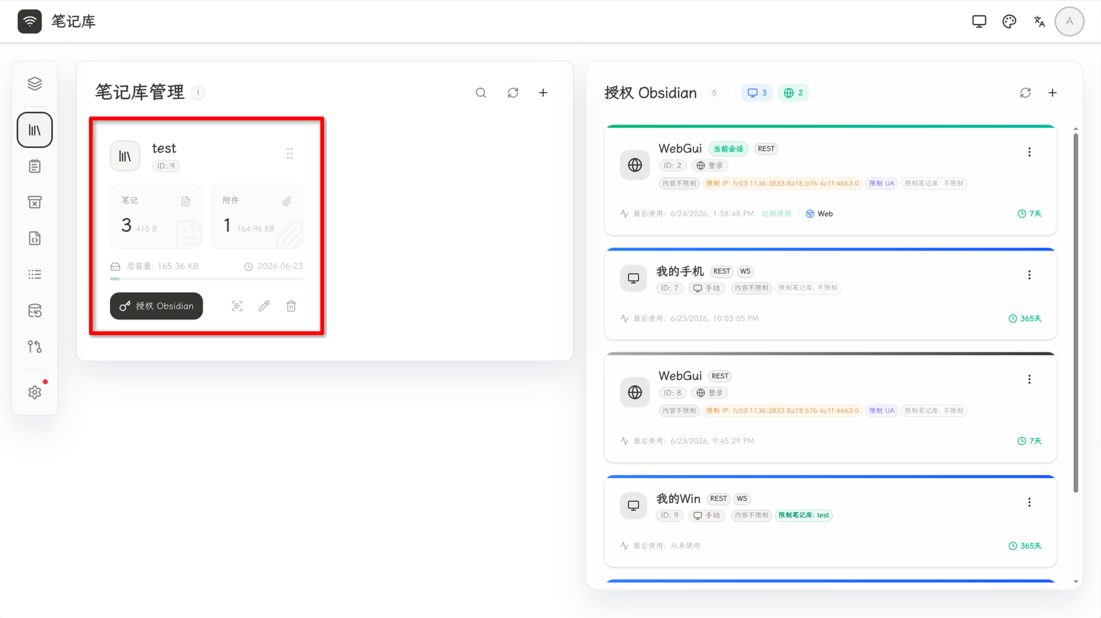Click the drag handle on test vault card
The height and width of the screenshot is (618, 1101).
[x=290, y=153]
